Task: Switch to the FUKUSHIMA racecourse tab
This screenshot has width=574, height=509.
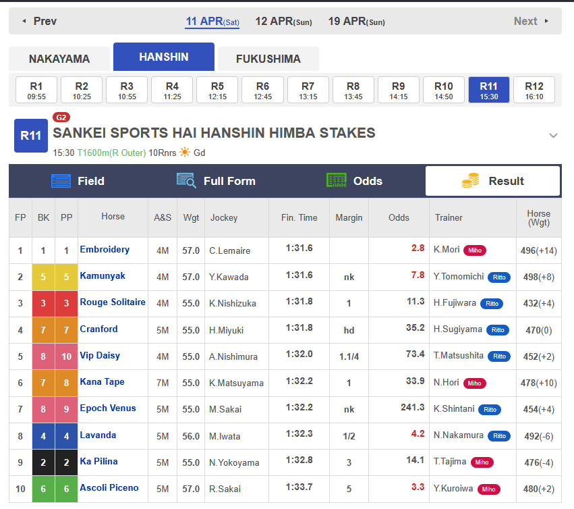Action: pos(268,59)
